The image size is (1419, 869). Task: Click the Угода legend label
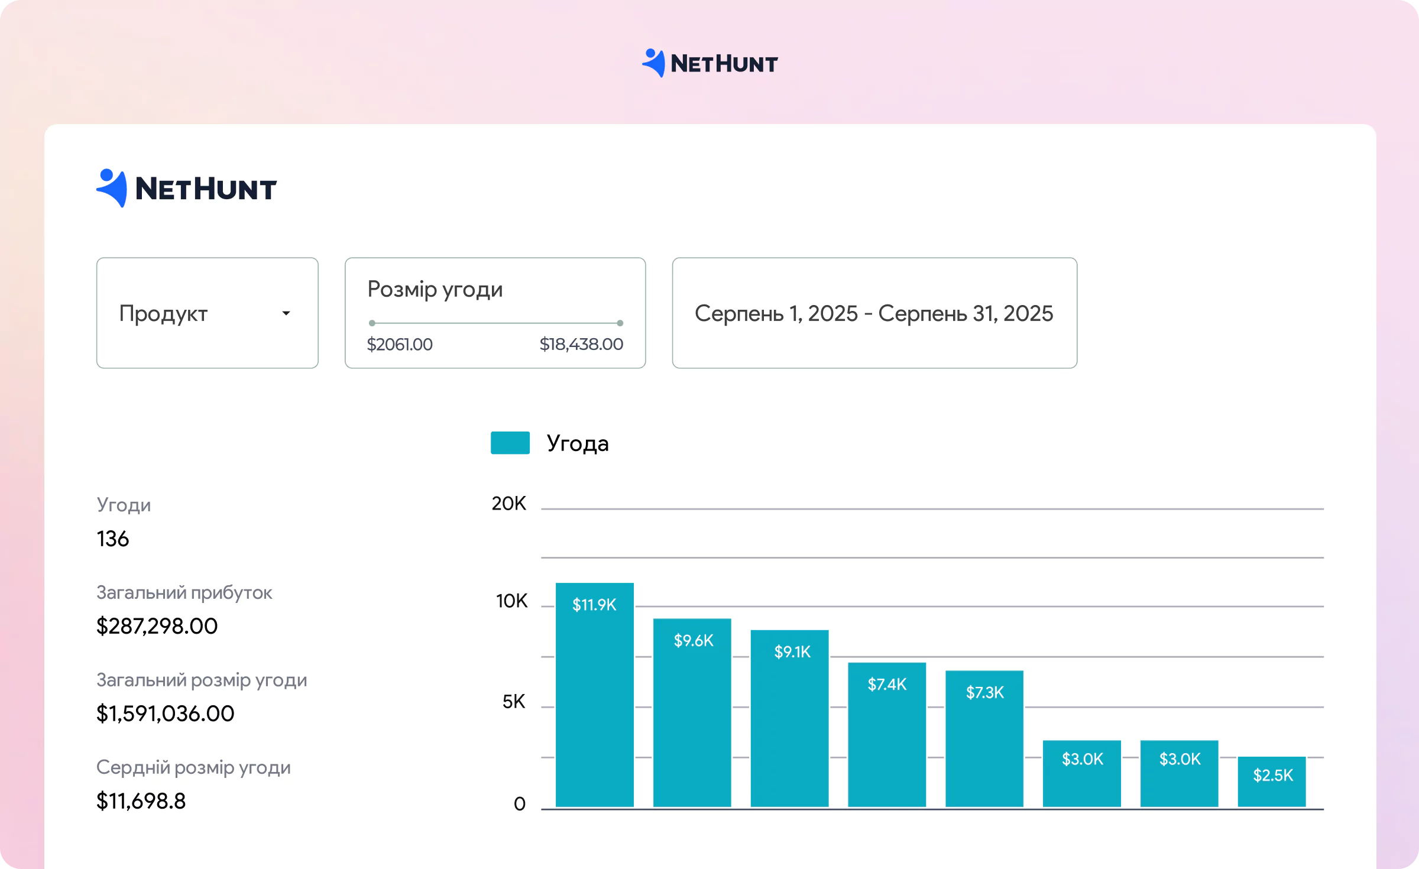tap(577, 443)
